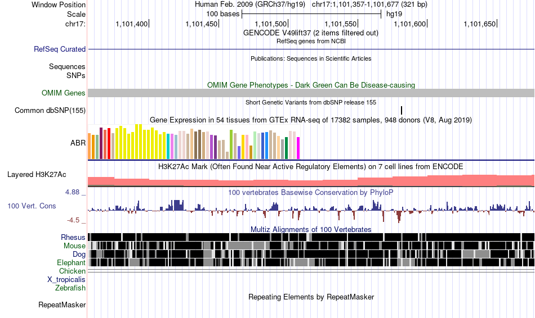Click the Multiz Alignments of 100 Vertebrates title
The image size is (535, 318).
[x=311, y=229]
